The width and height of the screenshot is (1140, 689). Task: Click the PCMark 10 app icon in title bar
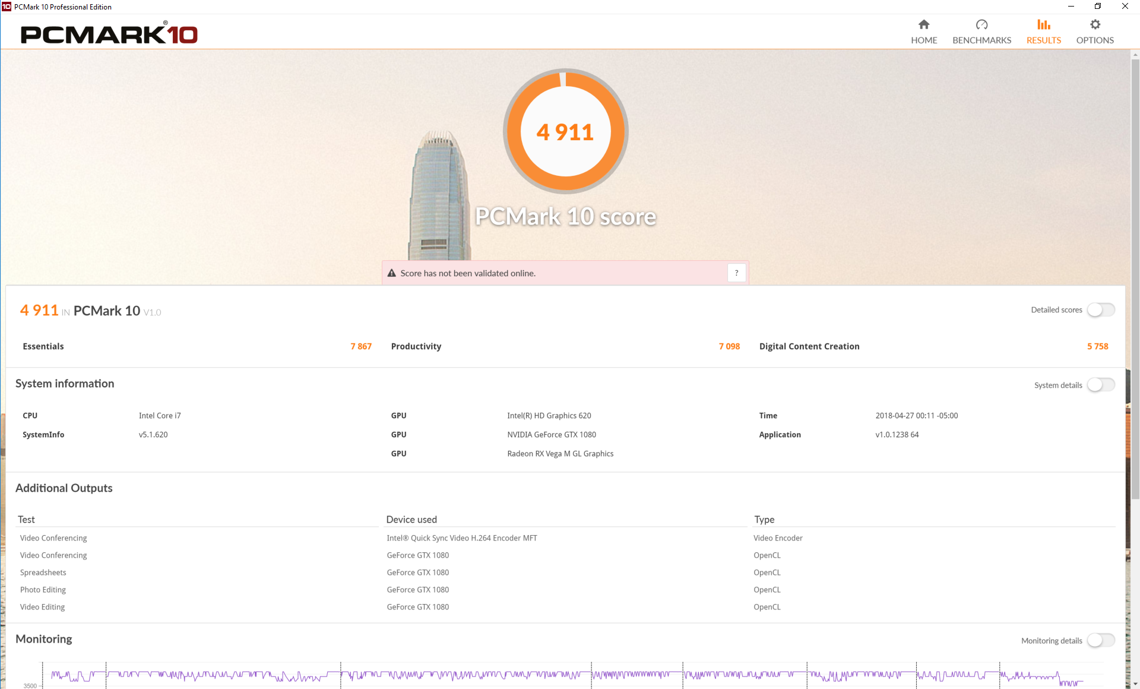(x=7, y=7)
